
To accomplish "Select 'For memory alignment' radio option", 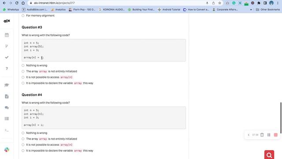I will coord(23,16).
